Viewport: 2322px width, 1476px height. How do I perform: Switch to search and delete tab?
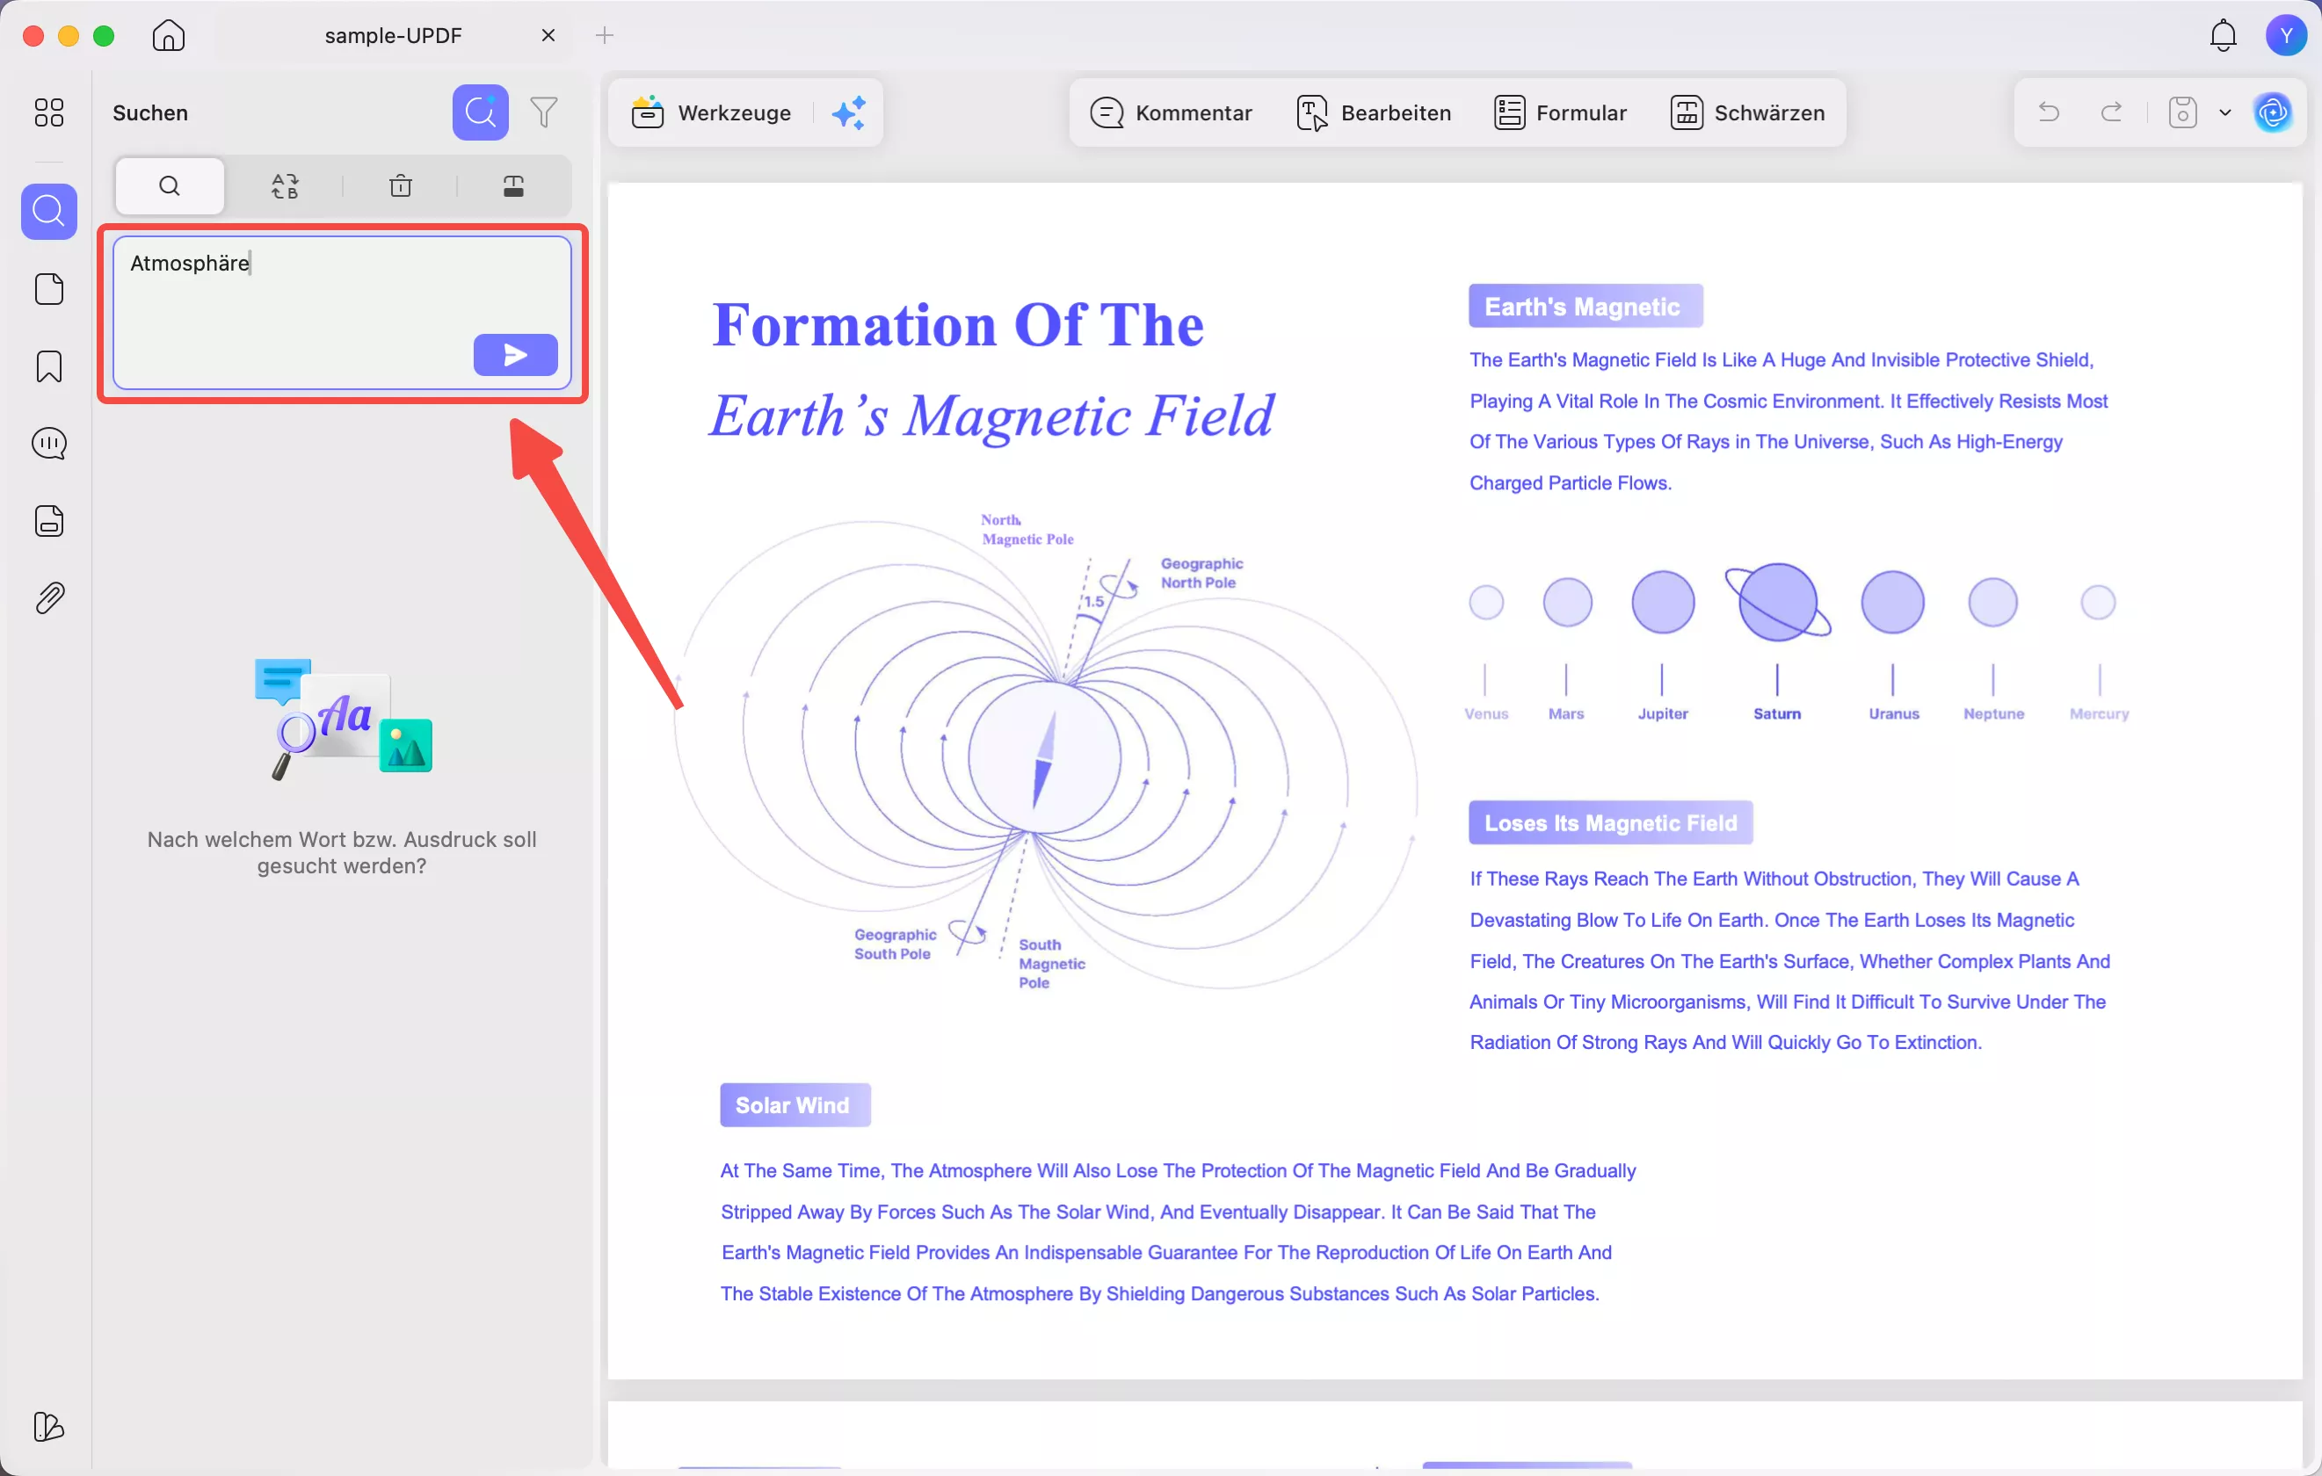point(400,186)
